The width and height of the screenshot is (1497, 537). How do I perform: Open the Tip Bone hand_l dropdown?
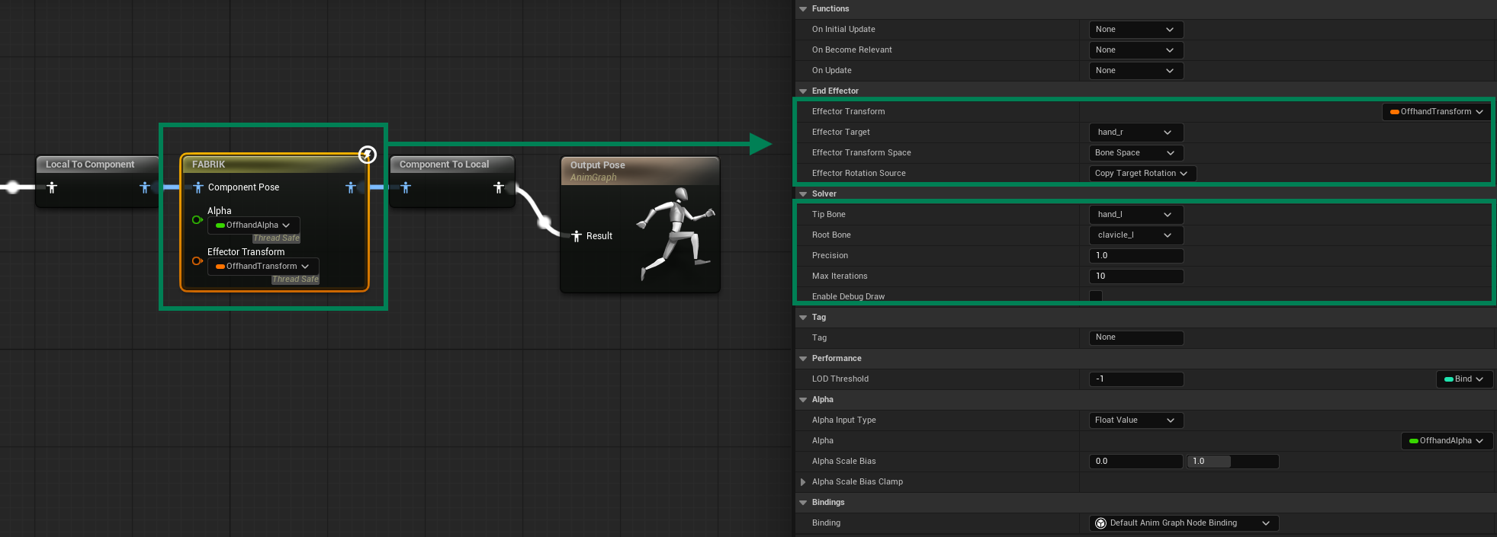tap(1136, 215)
